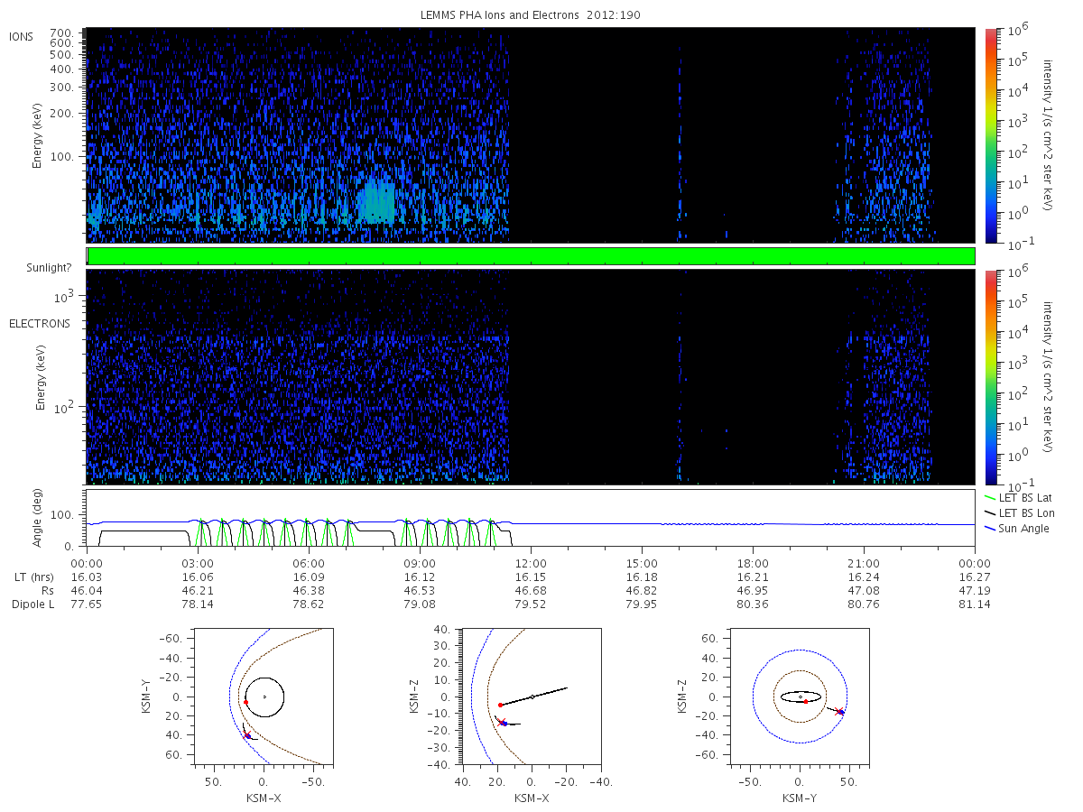The width and height of the screenshot is (1083, 812).
Task: Click the IONS panel label
Action: [x=22, y=37]
